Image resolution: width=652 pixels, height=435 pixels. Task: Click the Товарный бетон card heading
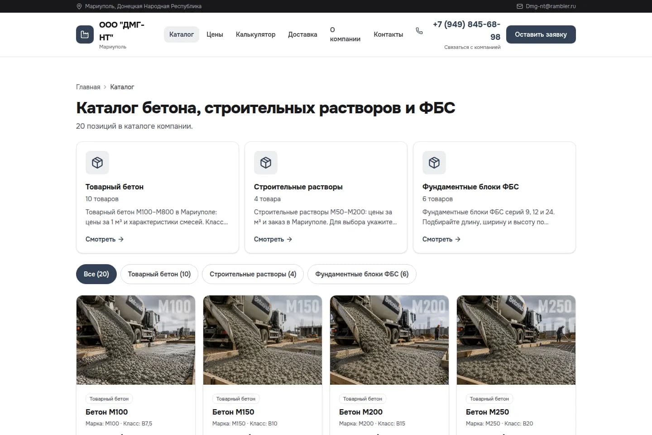pyautogui.click(x=115, y=187)
